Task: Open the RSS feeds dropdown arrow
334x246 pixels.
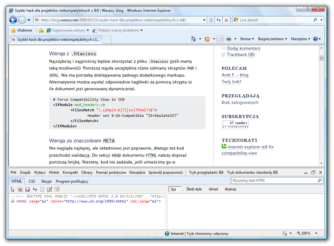Action: tap(214, 39)
